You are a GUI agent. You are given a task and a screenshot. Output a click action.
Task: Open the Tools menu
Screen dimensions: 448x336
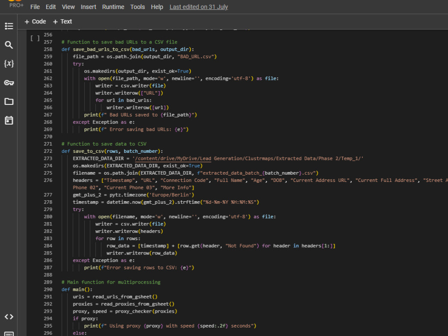pyautogui.click(x=138, y=7)
